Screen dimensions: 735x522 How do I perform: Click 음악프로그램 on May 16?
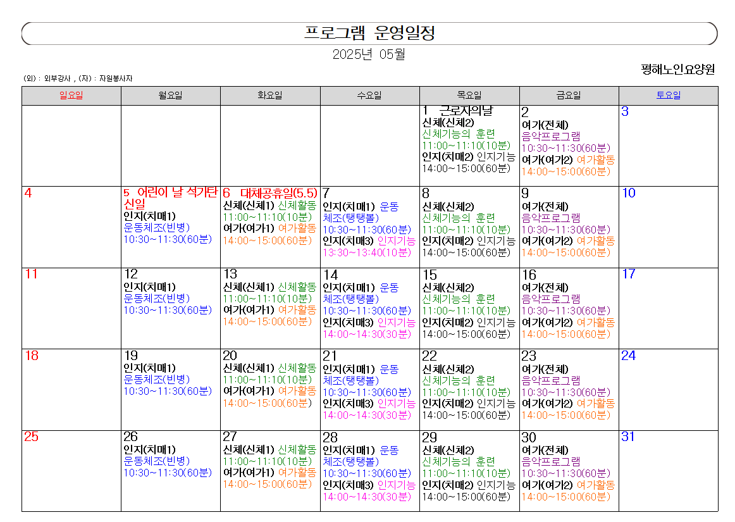pos(551,299)
